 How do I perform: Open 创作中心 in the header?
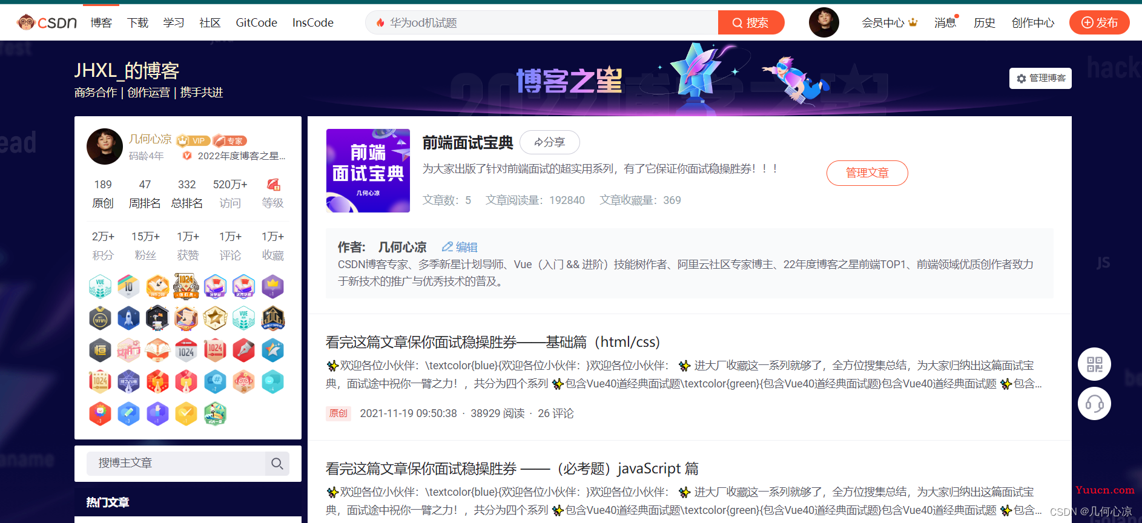[x=1033, y=22]
